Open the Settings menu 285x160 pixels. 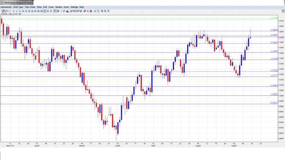tap(74, 7)
